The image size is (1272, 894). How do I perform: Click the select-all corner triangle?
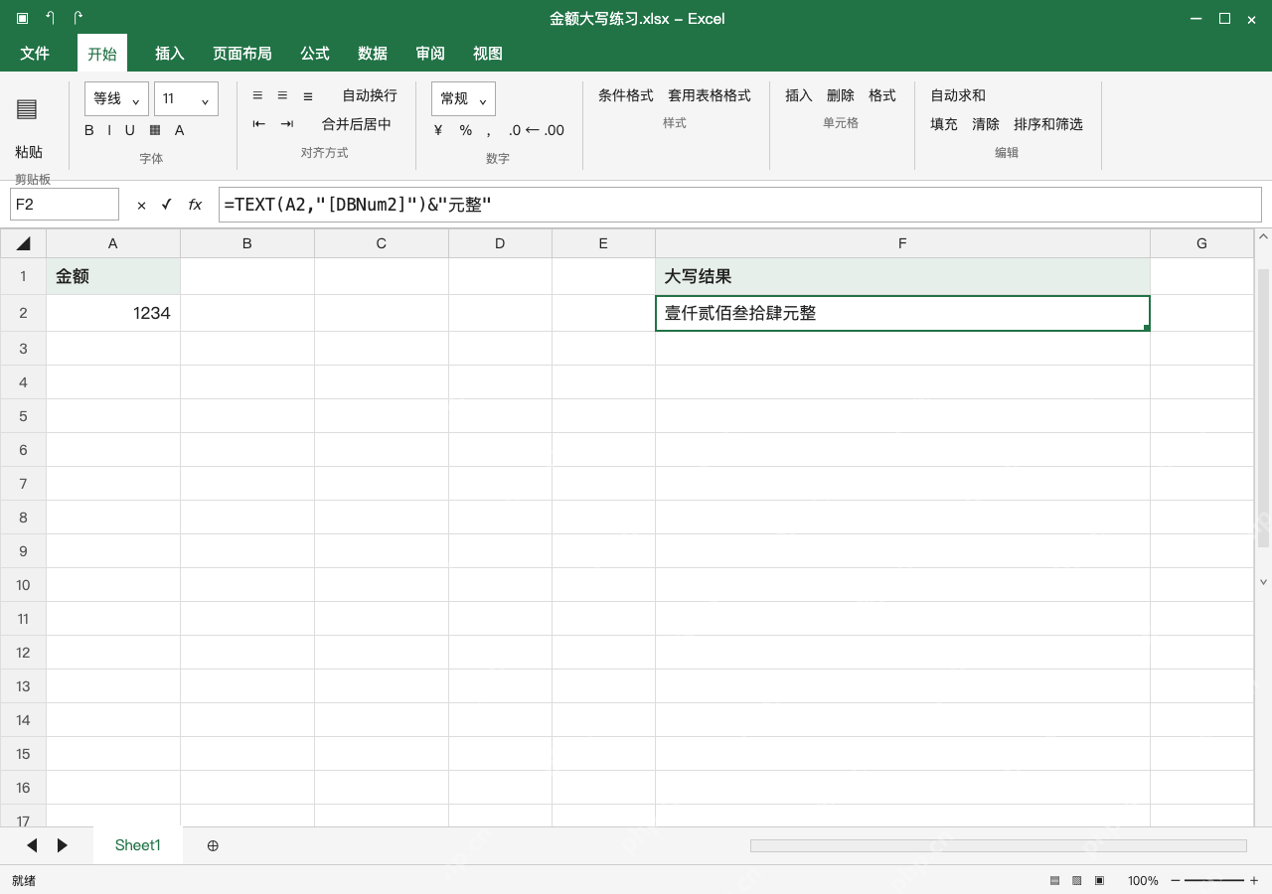(23, 243)
